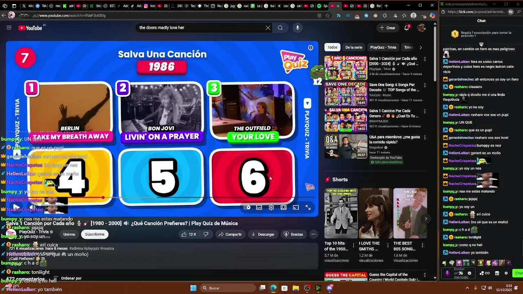Open Salva 1 Canción por Cada año thumbnail
The image size is (523, 294).
(346, 67)
